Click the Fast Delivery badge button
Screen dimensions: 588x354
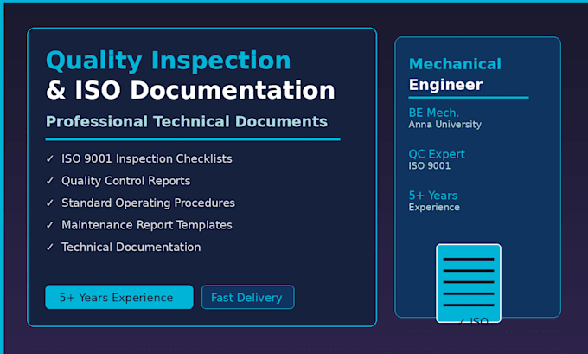[248, 298]
